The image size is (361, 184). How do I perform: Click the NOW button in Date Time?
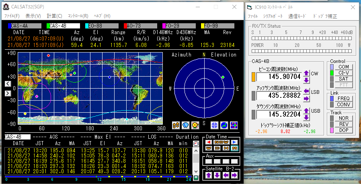222,142
